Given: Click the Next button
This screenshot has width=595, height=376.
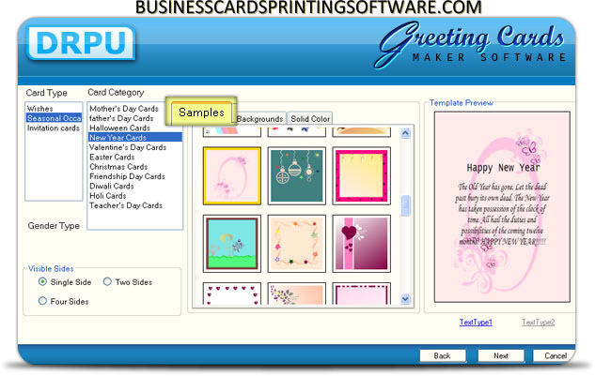Looking at the screenshot, I should tap(501, 356).
